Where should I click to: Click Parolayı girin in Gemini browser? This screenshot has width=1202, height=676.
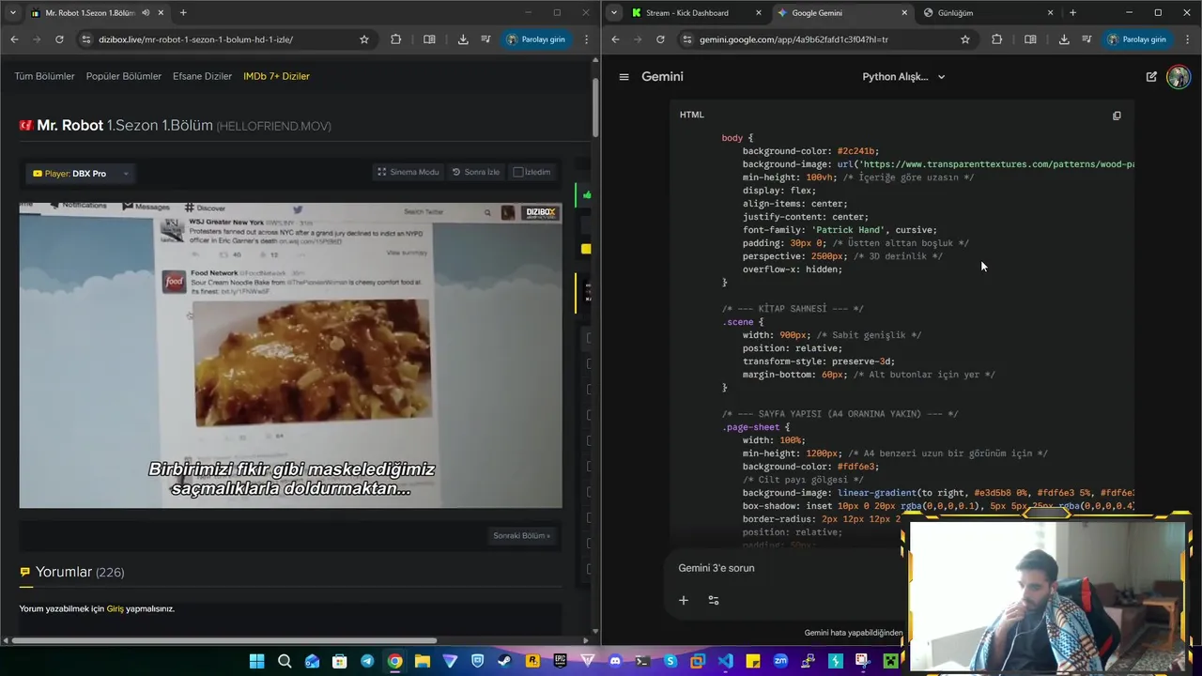pyautogui.click(x=1136, y=39)
